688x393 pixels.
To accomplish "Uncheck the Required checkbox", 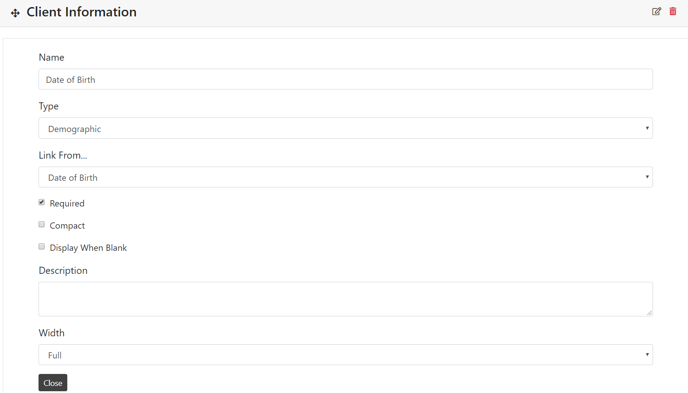I will 42,202.
